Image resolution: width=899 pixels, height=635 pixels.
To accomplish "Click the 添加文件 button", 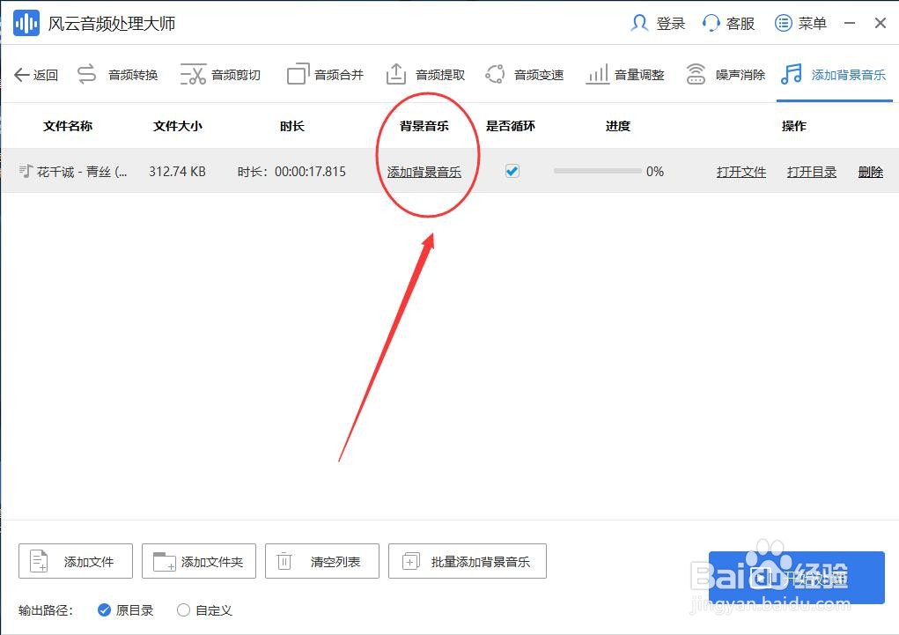I will tap(76, 561).
